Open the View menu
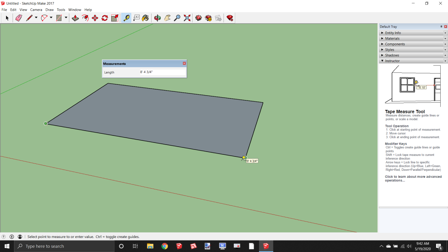The width and height of the screenshot is (448, 252). (x=23, y=10)
